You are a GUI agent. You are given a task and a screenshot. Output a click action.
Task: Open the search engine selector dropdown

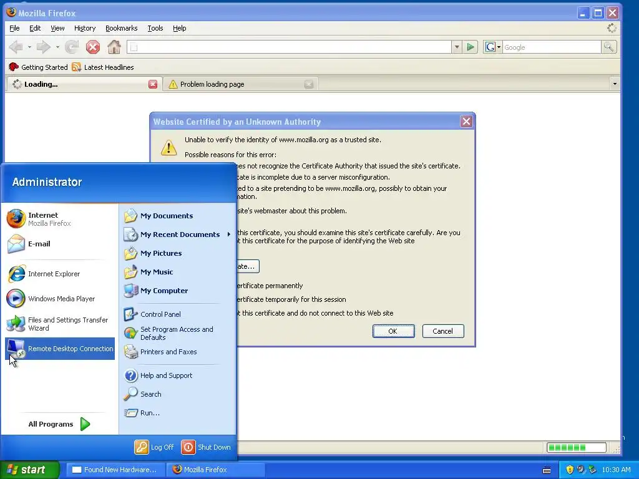(493, 47)
